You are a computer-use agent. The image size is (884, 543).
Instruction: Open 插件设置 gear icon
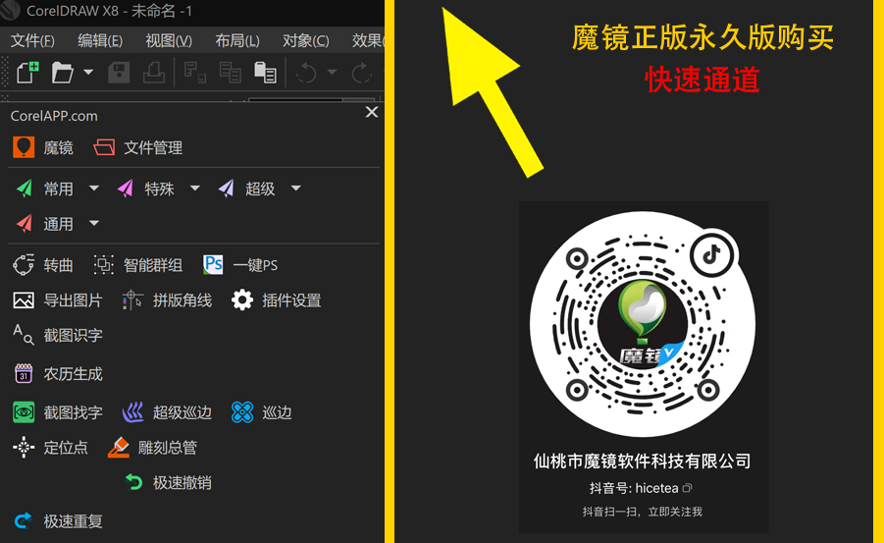tap(242, 300)
